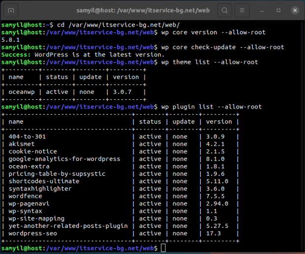The image size is (305, 254).
Task: Click the 'syntaxhighlighter' plugin name
Action: (x=40, y=189)
